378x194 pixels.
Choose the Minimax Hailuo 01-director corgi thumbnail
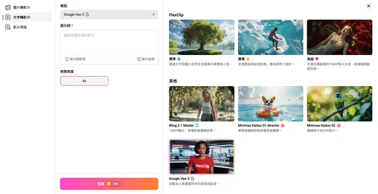[271, 103]
